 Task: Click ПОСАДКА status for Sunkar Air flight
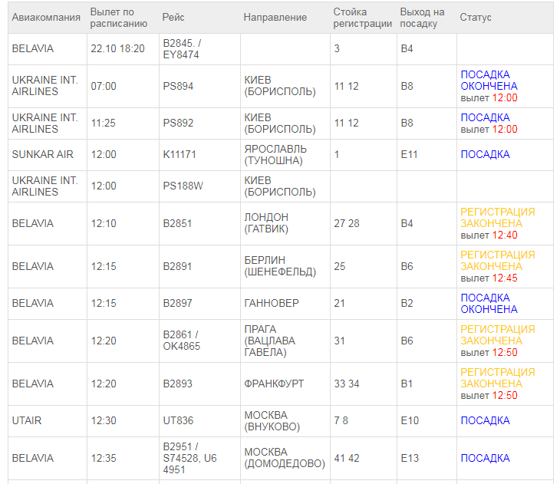pos(485,155)
